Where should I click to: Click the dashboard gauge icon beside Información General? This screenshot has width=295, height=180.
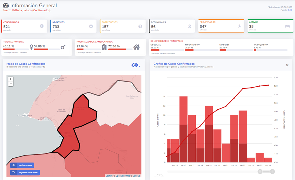click(6, 6)
